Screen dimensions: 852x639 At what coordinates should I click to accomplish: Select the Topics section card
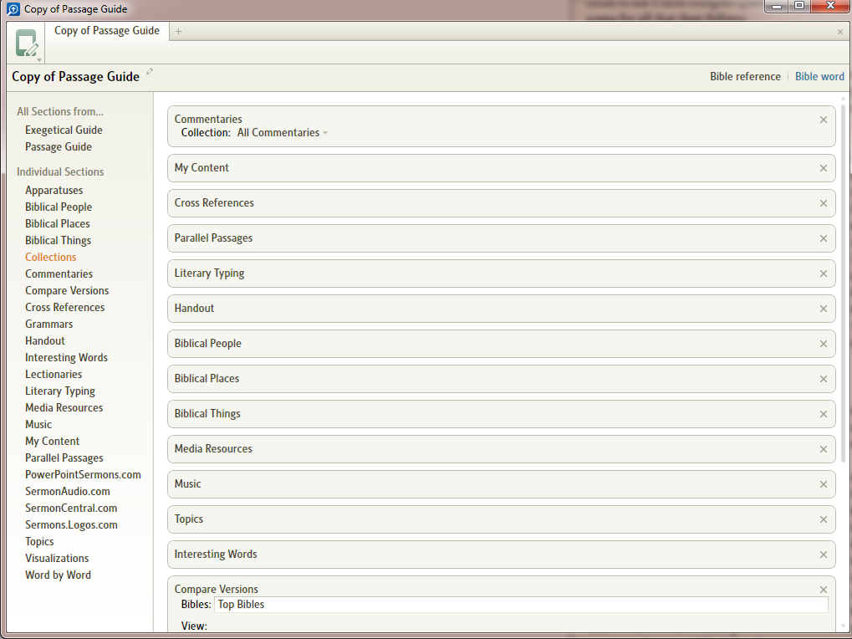pos(501,519)
